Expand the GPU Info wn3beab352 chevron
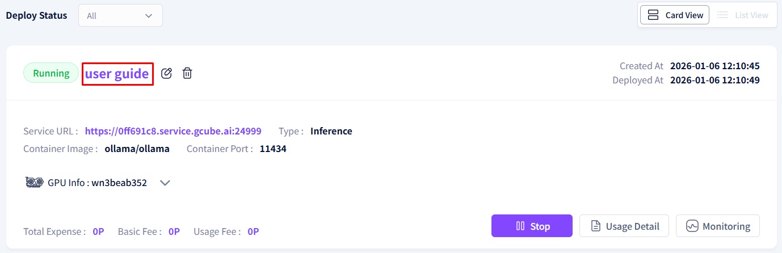 click(x=165, y=183)
